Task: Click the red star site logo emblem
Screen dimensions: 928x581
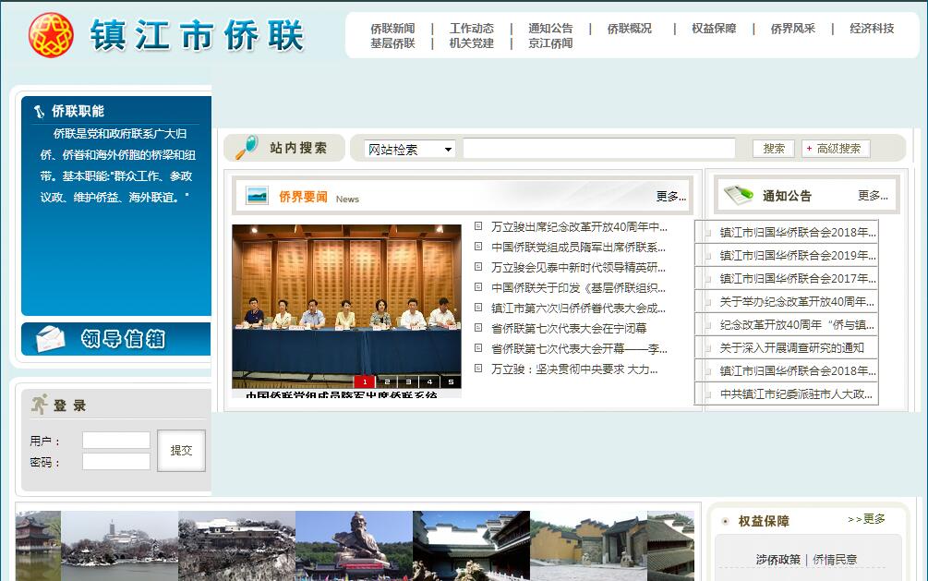Action: coord(51,35)
